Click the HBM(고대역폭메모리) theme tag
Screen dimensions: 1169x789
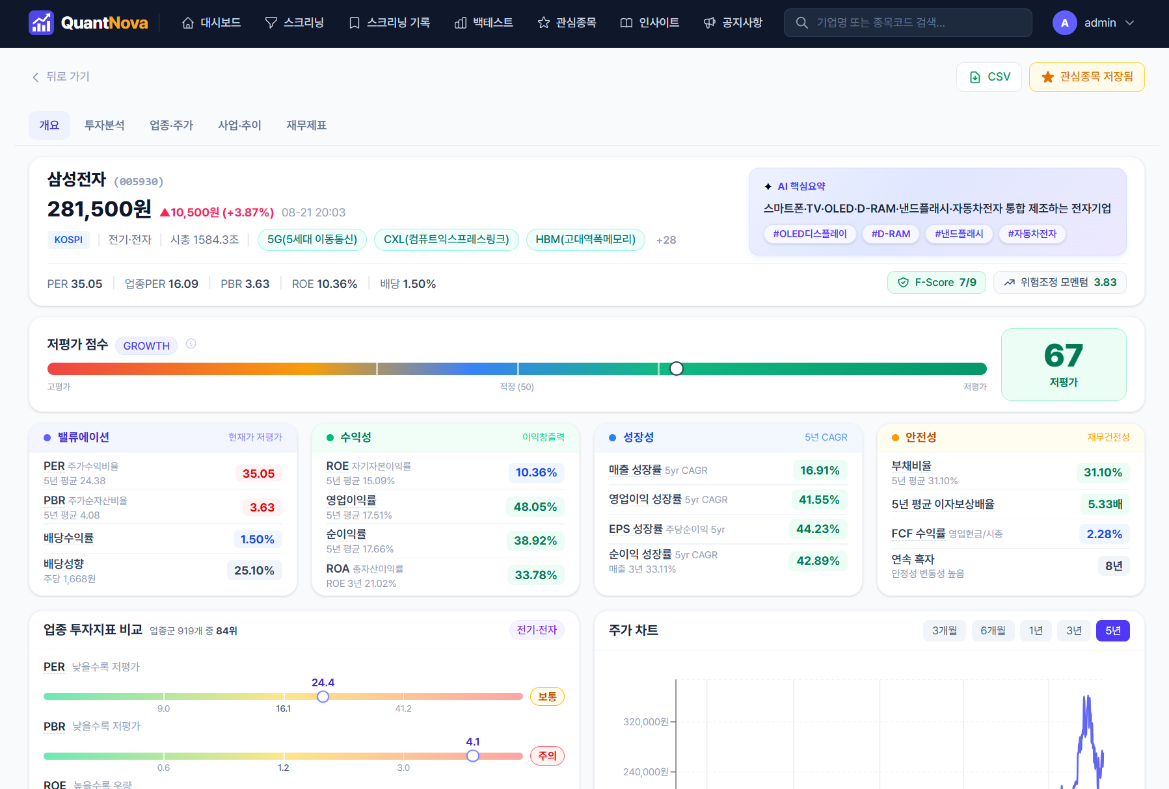585,240
